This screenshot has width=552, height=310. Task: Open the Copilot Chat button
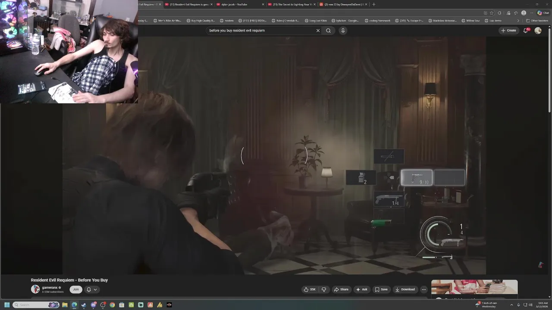(543, 13)
